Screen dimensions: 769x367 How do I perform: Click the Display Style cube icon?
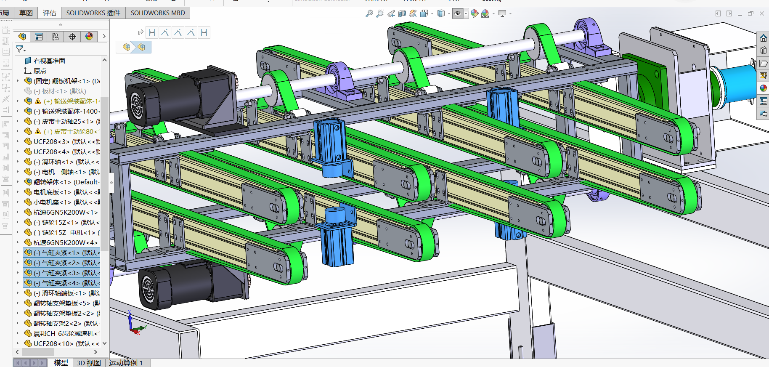[x=441, y=13]
